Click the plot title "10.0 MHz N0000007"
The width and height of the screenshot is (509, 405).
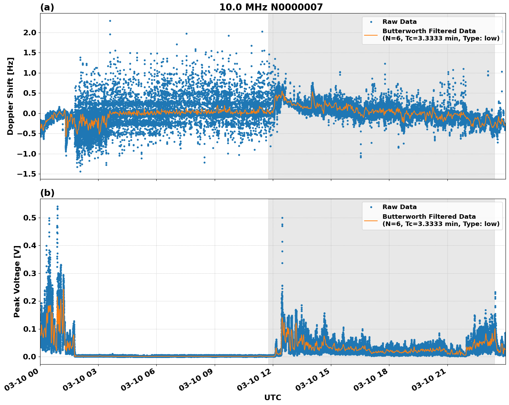pyautogui.click(x=271, y=7)
